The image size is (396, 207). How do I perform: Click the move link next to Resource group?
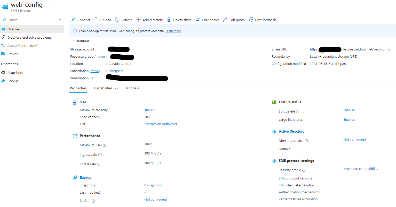point(100,57)
